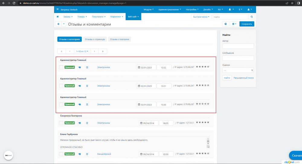Click the Автор search input field
302x164 pixels.
[238, 46]
